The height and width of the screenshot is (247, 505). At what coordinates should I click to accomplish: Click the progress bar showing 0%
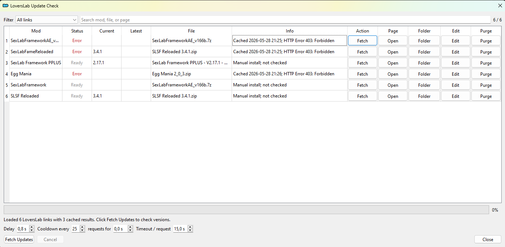(246, 210)
